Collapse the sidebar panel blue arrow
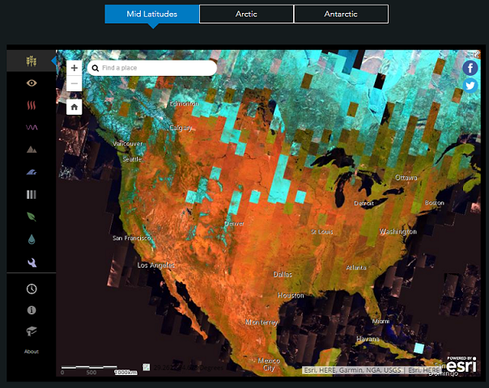This screenshot has height=388, width=489. pos(54,61)
